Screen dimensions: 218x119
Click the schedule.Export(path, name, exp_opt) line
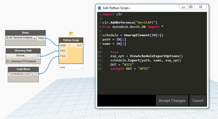coord(146,60)
